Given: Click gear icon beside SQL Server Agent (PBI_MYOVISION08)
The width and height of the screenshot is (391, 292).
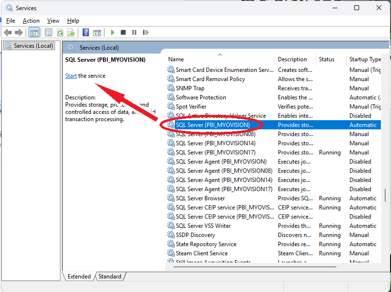Looking at the screenshot, I should tap(171, 171).
